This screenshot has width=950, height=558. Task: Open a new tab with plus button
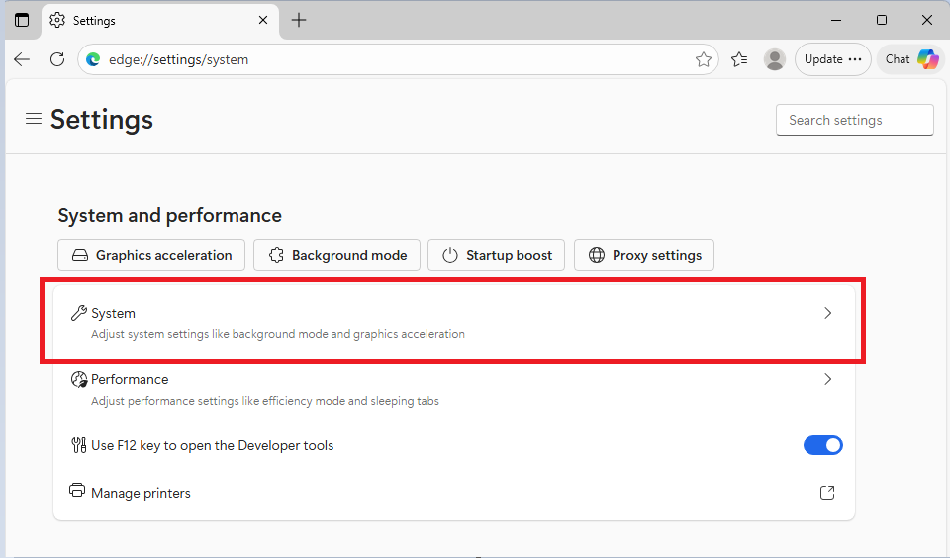(299, 20)
